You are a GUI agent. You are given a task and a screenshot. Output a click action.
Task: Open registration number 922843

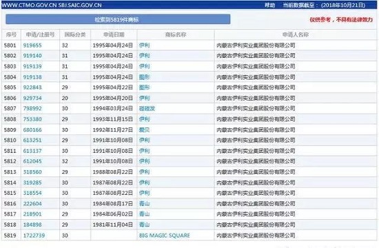(32, 87)
